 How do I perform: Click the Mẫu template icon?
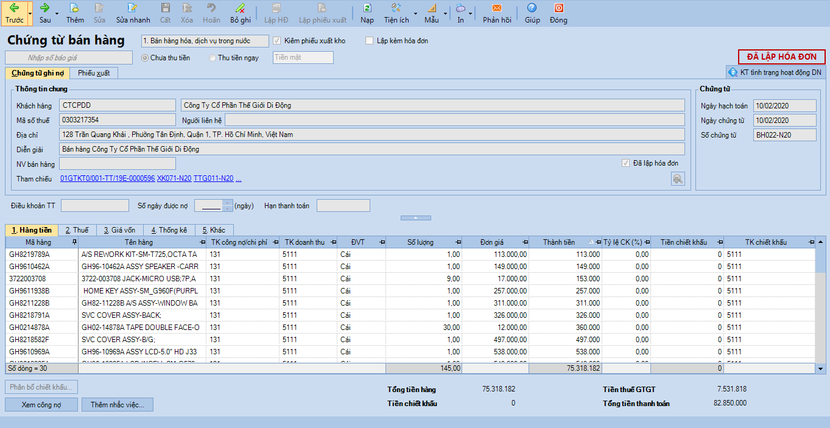432,13
